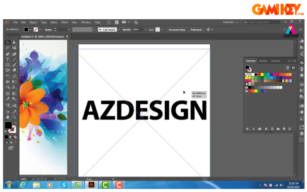The height and width of the screenshot is (192, 307).
Task: Select the Selection tool arrow
Action: (8, 42)
